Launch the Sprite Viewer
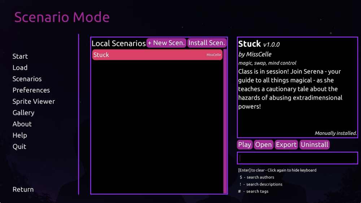361x203 pixels. click(x=34, y=101)
